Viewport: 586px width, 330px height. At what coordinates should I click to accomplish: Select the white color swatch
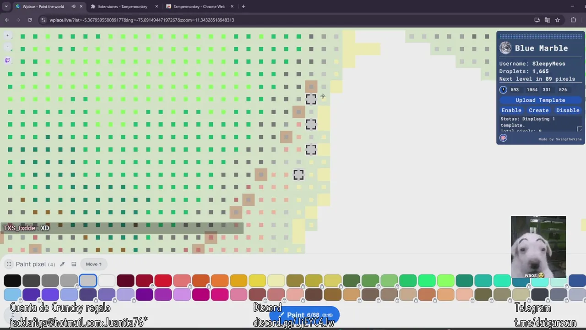pos(106,280)
